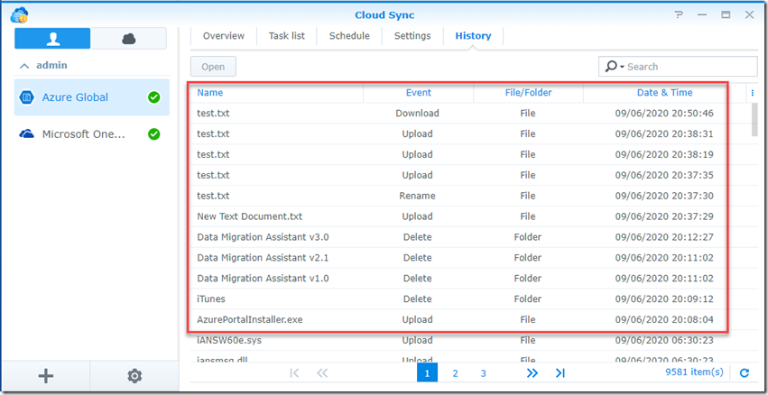Click the Azure Global hexagon icon
Viewport: 768px width, 395px height.
[26, 97]
